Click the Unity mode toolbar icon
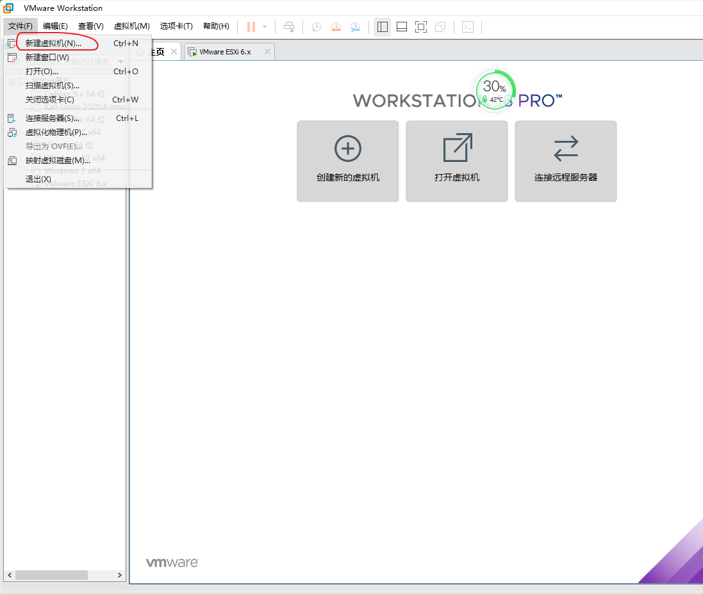The height and width of the screenshot is (594, 703). 440,27
